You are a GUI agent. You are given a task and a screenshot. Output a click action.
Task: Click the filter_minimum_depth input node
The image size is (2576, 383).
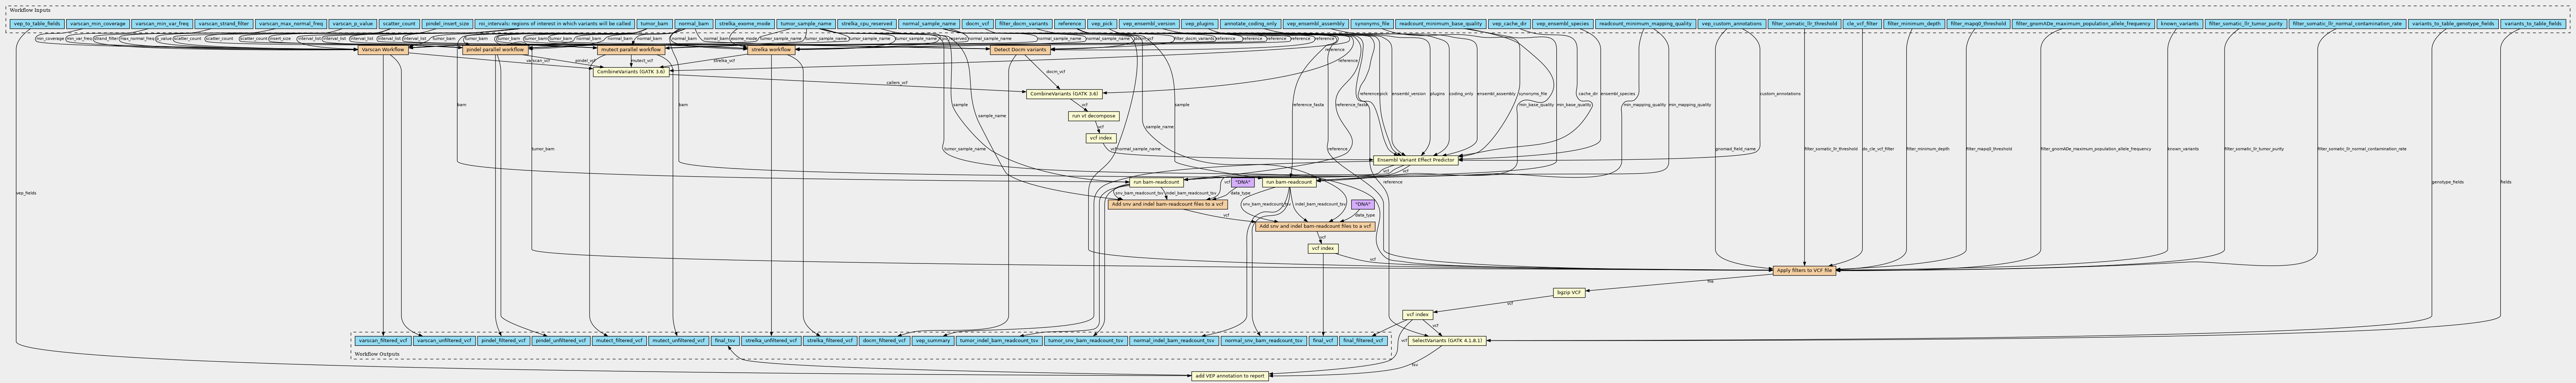click(1914, 23)
